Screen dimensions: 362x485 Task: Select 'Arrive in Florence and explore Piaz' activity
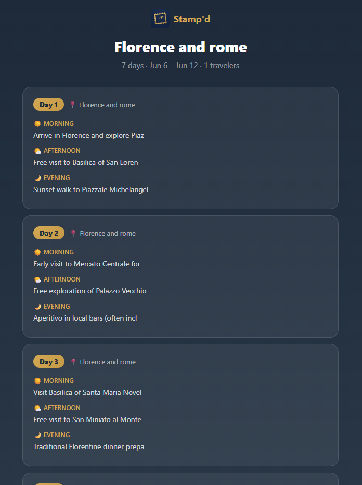(x=89, y=135)
